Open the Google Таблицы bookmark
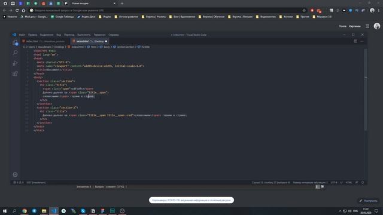383x215 pixels. (x=62, y=17)
